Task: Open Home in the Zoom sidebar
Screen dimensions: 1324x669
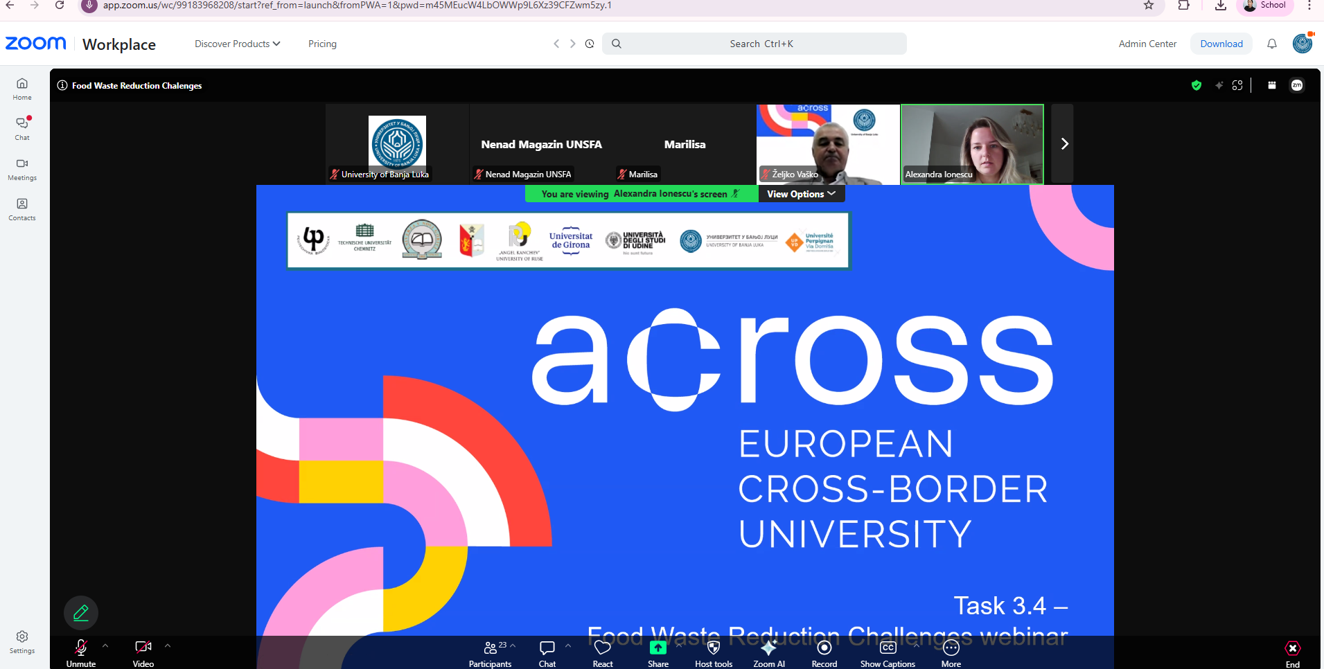Action: pos(22,89)
